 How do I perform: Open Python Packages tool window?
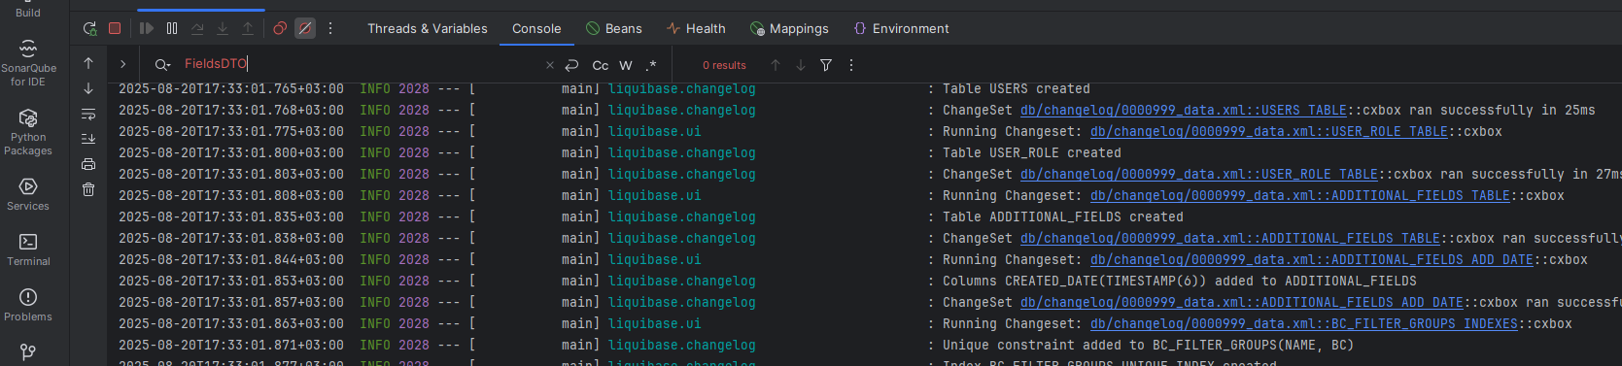tap(28, 132)
